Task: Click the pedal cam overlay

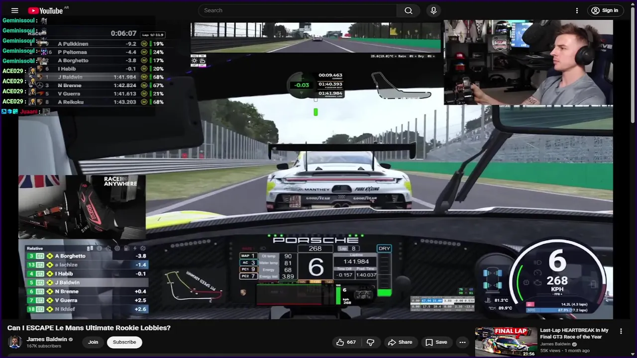Action: tap(82, 207)
